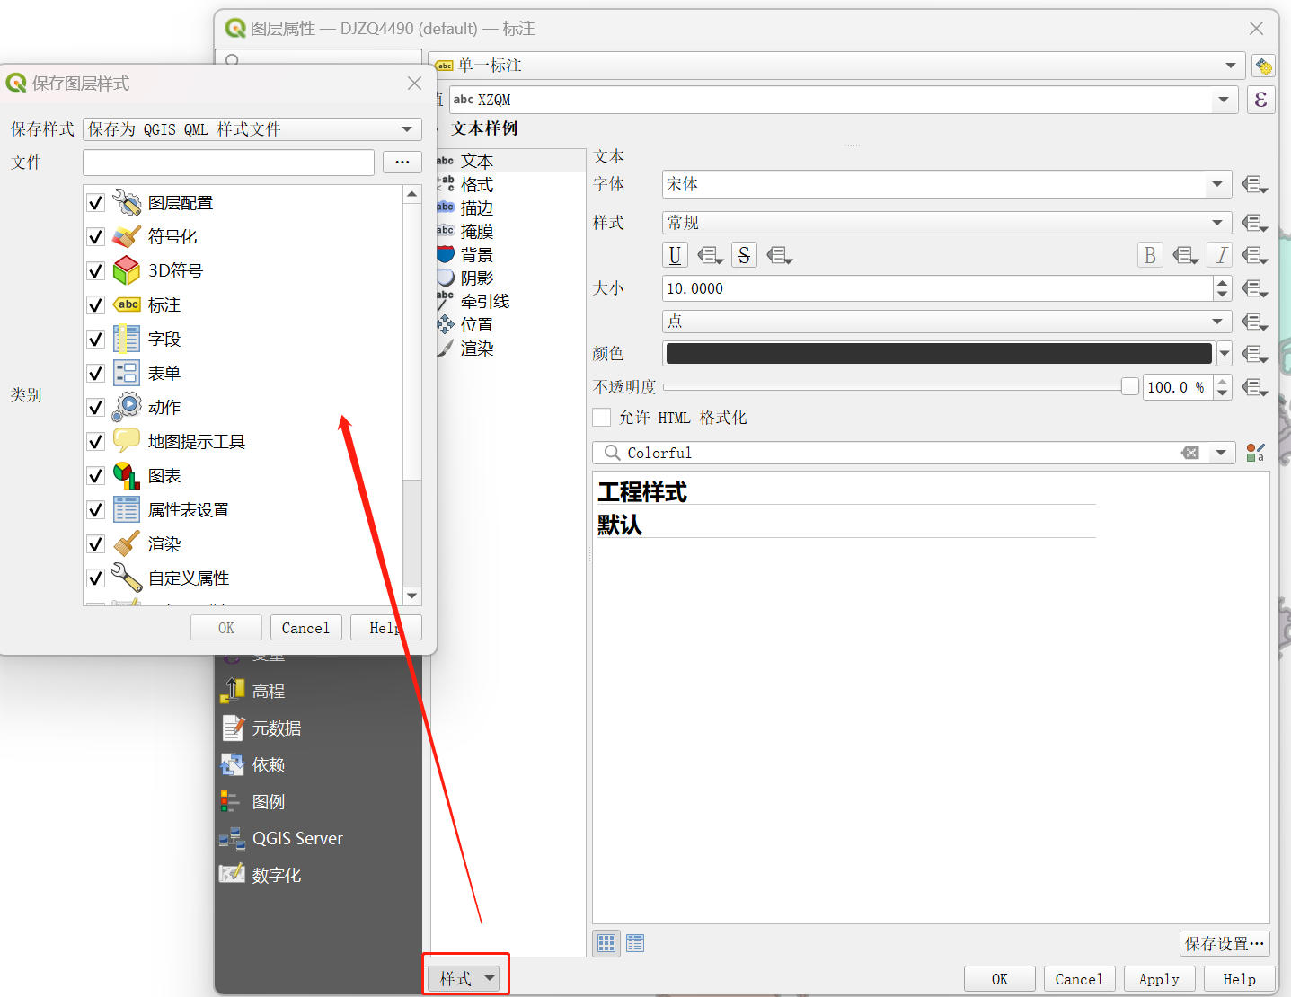This screenshot has width=1291, height=997.
Task: Open the 点 size unit dropdown
Action: point(947,322)
